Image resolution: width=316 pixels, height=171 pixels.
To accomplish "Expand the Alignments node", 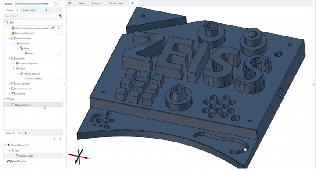I will [x=9, y=94].
